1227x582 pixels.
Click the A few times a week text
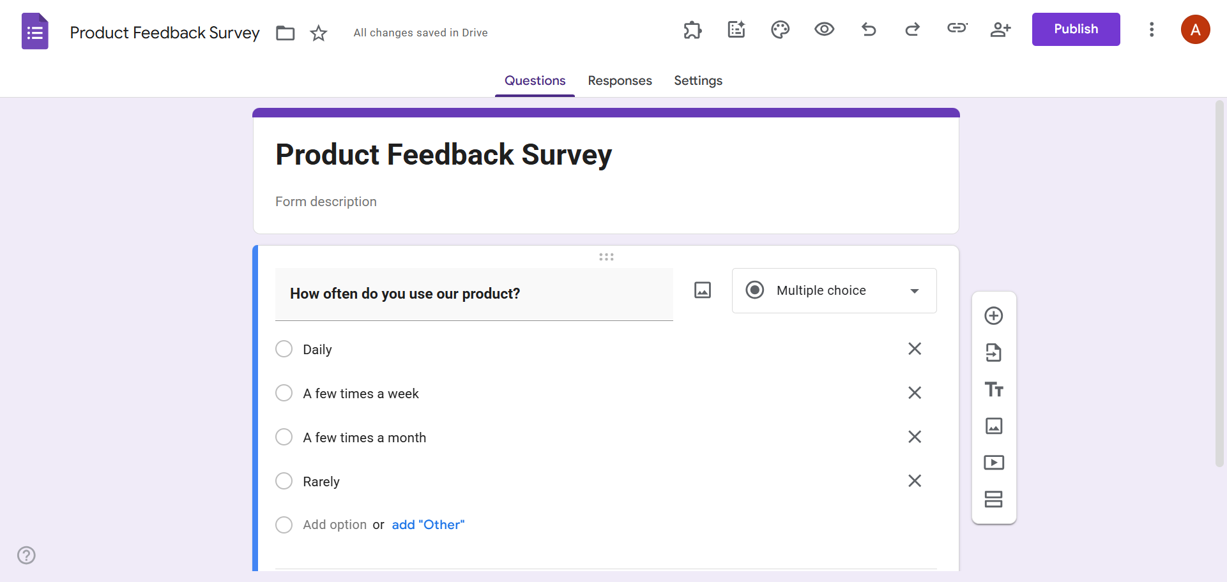361,394
